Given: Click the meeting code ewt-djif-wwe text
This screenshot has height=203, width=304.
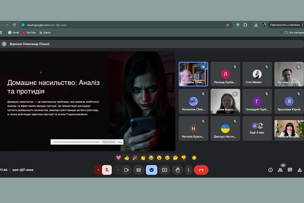Looking at the screenshot, I should [23, 170].
